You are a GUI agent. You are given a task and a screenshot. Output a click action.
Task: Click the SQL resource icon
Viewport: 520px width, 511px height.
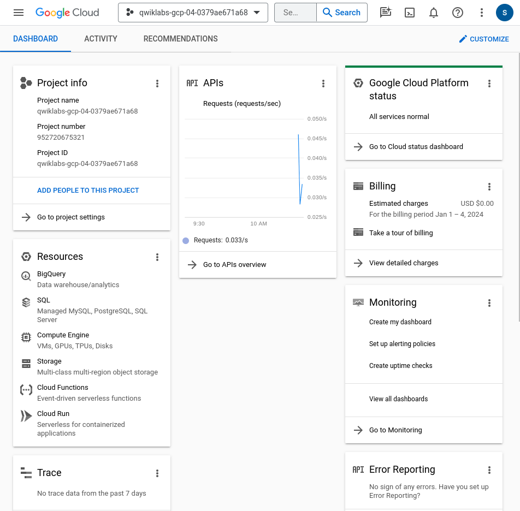pos(26,302)
